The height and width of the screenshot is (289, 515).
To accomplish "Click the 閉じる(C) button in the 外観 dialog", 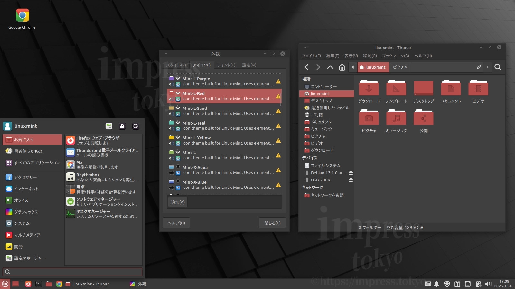I will click(272, 223).
